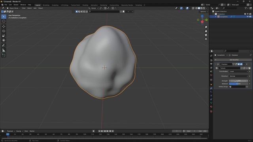This screenshot has width=253, height=142.
Task: Jump to the timeline end frame
Action: (x=113, y=131)
